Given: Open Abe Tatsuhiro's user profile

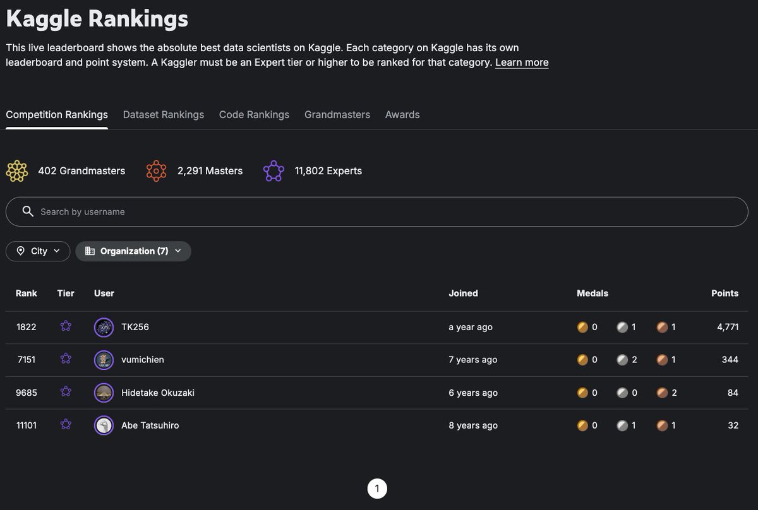Looking at the screenshot, I should pos(150,425).
